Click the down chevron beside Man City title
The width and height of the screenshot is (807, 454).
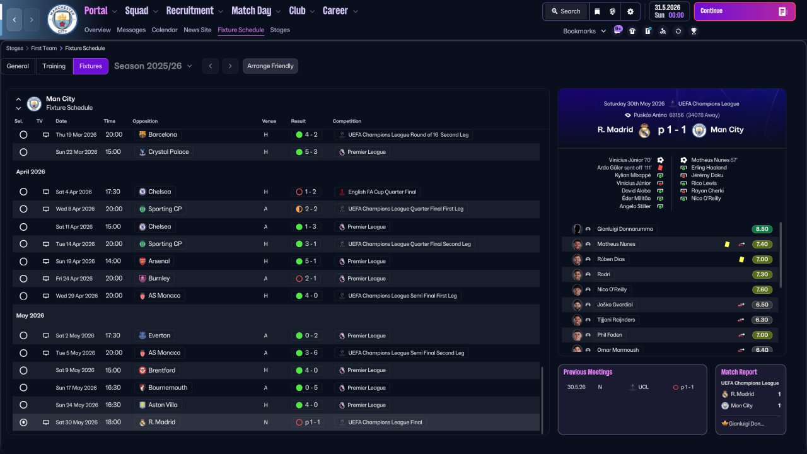coord(18,108)
